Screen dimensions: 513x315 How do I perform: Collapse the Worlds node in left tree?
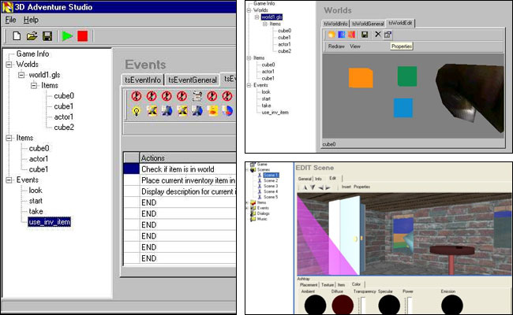click(9, 65)
